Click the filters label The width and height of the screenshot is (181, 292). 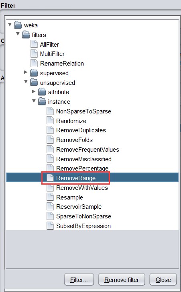click(39, 35)
